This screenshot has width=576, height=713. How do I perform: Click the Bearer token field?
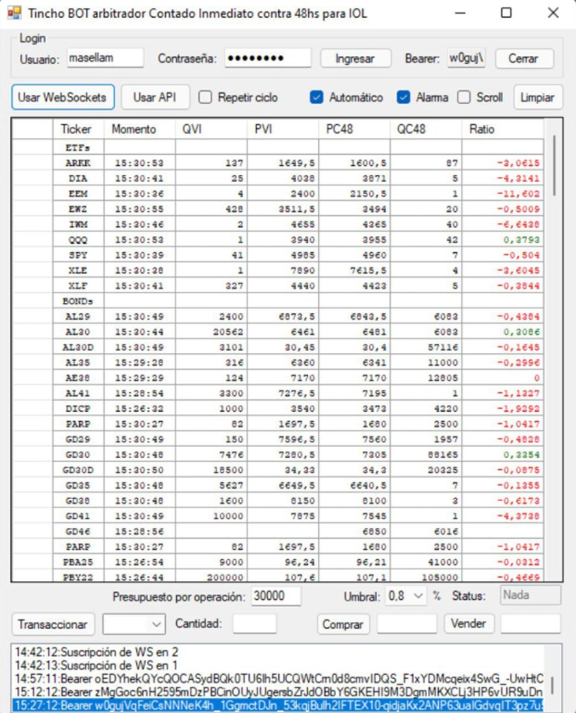tap(466, 58)
